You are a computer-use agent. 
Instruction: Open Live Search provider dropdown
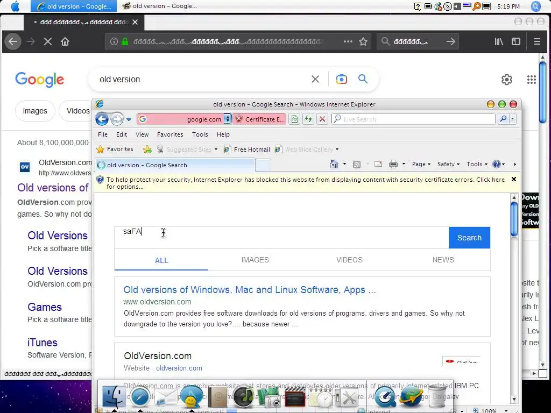click(512, 119)
